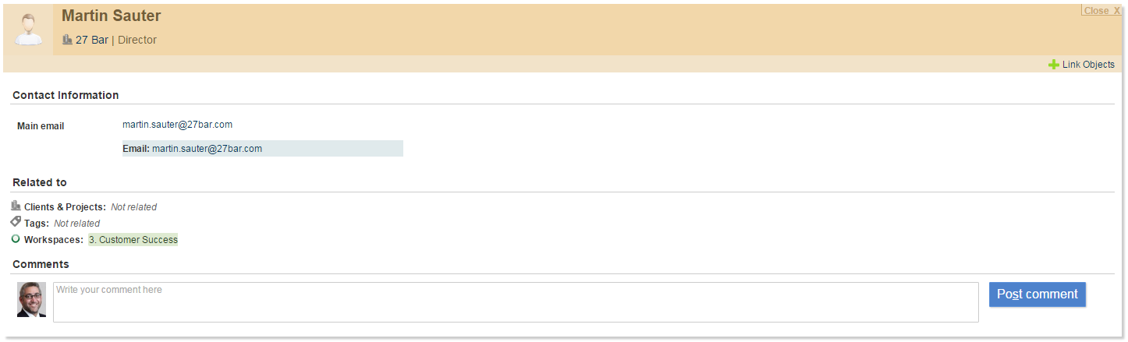Click the Workspaces circle icon
Image resolution: width=1128 pixels, height=342 pixels.
pos(16,239)
